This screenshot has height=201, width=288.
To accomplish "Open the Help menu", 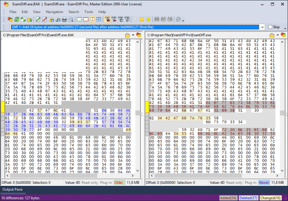I will point(102,11).
